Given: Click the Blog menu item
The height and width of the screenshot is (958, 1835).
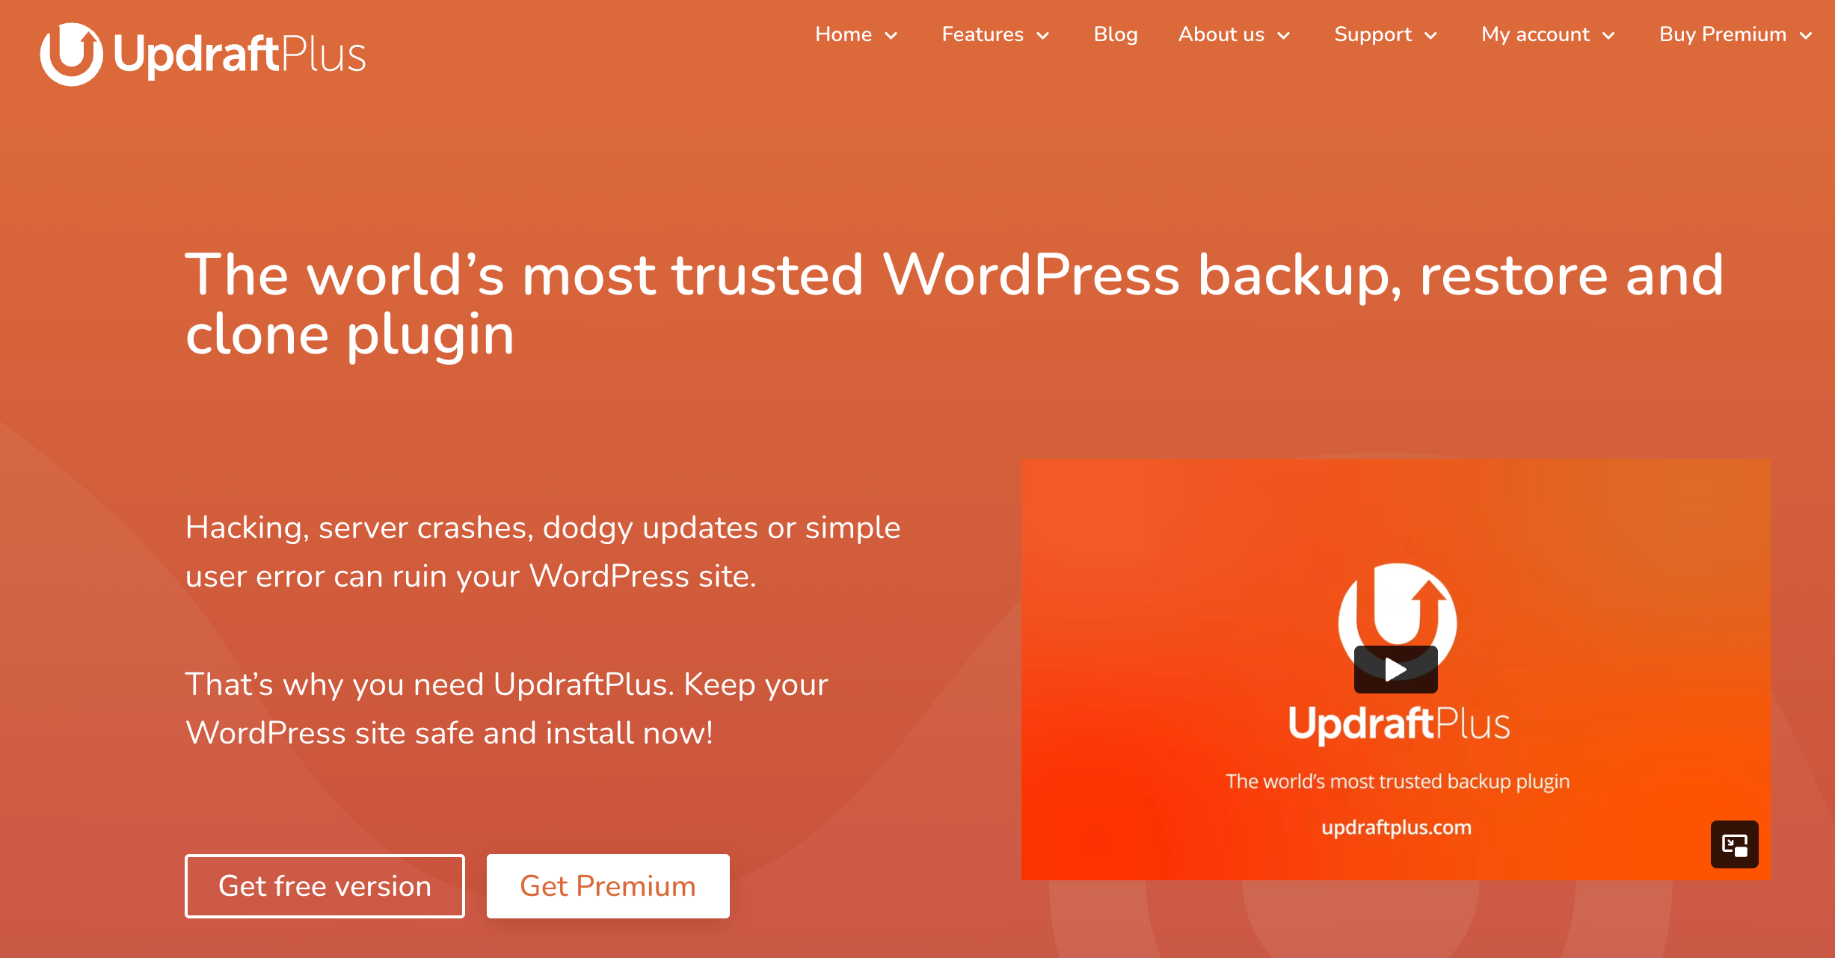Looking at the screenshot, I should click(1113, 35).
